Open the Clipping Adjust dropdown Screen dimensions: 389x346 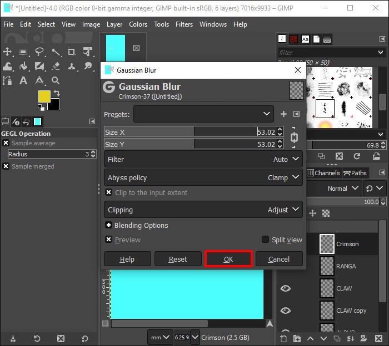tap(203, 210)
